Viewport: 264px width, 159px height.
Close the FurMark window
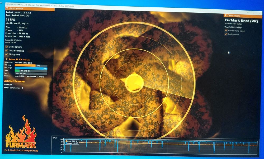click(x=259, y=13)
